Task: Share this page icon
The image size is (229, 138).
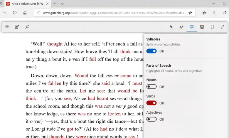Action: point(225,13)
